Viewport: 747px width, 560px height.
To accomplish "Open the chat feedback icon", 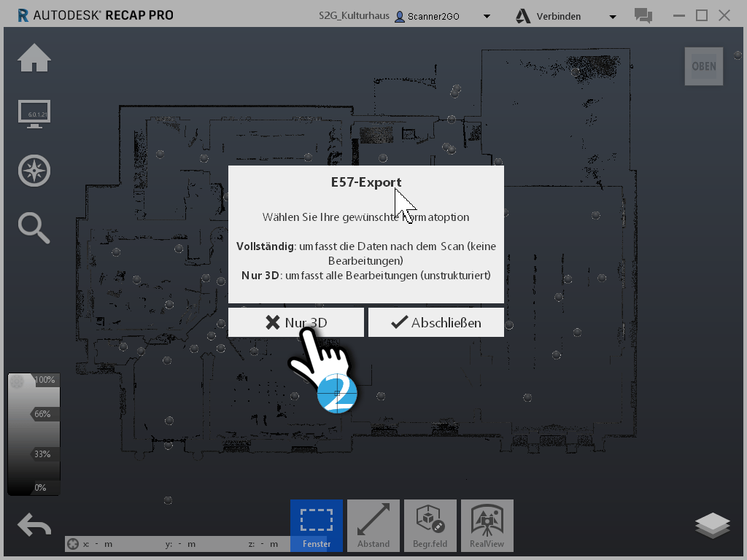I will [x=643, y=16].
